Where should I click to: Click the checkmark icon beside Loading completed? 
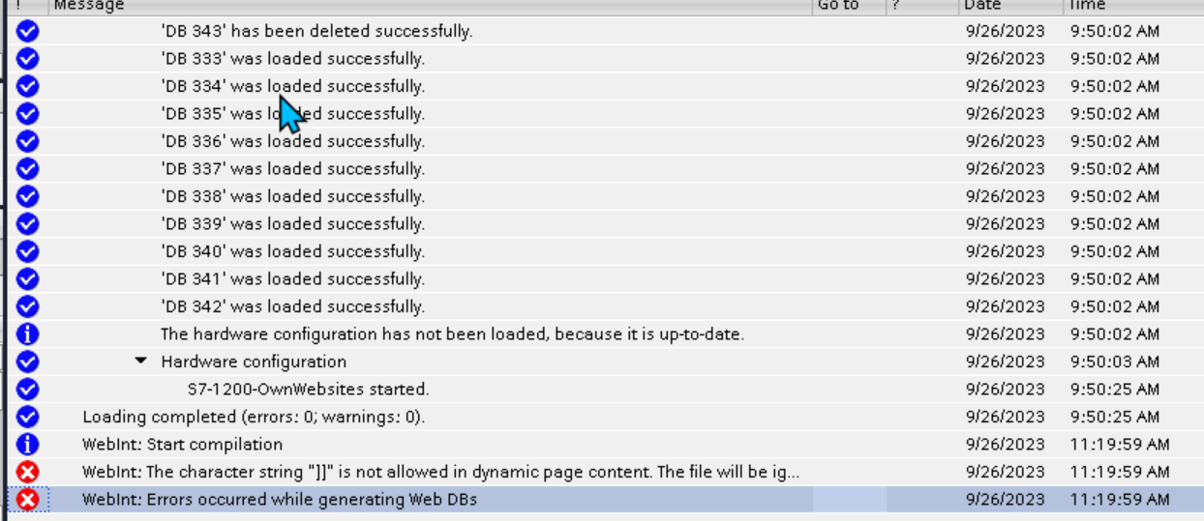click(28, 417)
